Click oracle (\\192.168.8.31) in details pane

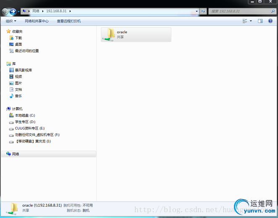[42, 205]
